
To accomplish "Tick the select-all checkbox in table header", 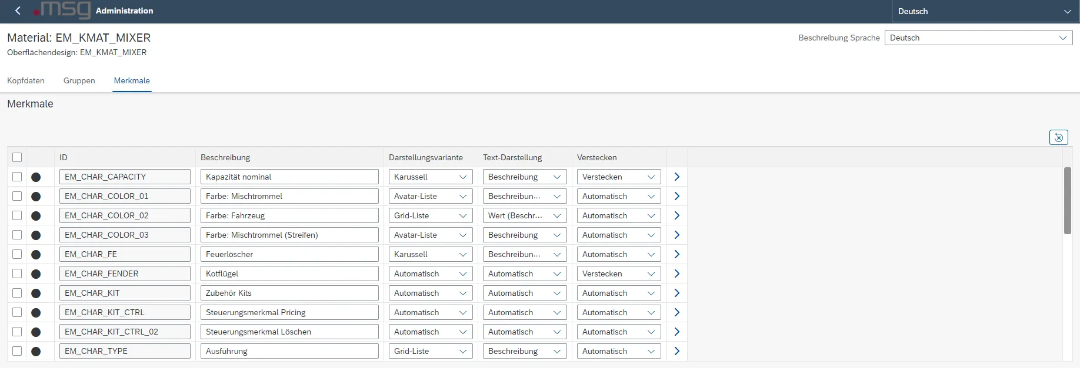I will click(17, 157).
